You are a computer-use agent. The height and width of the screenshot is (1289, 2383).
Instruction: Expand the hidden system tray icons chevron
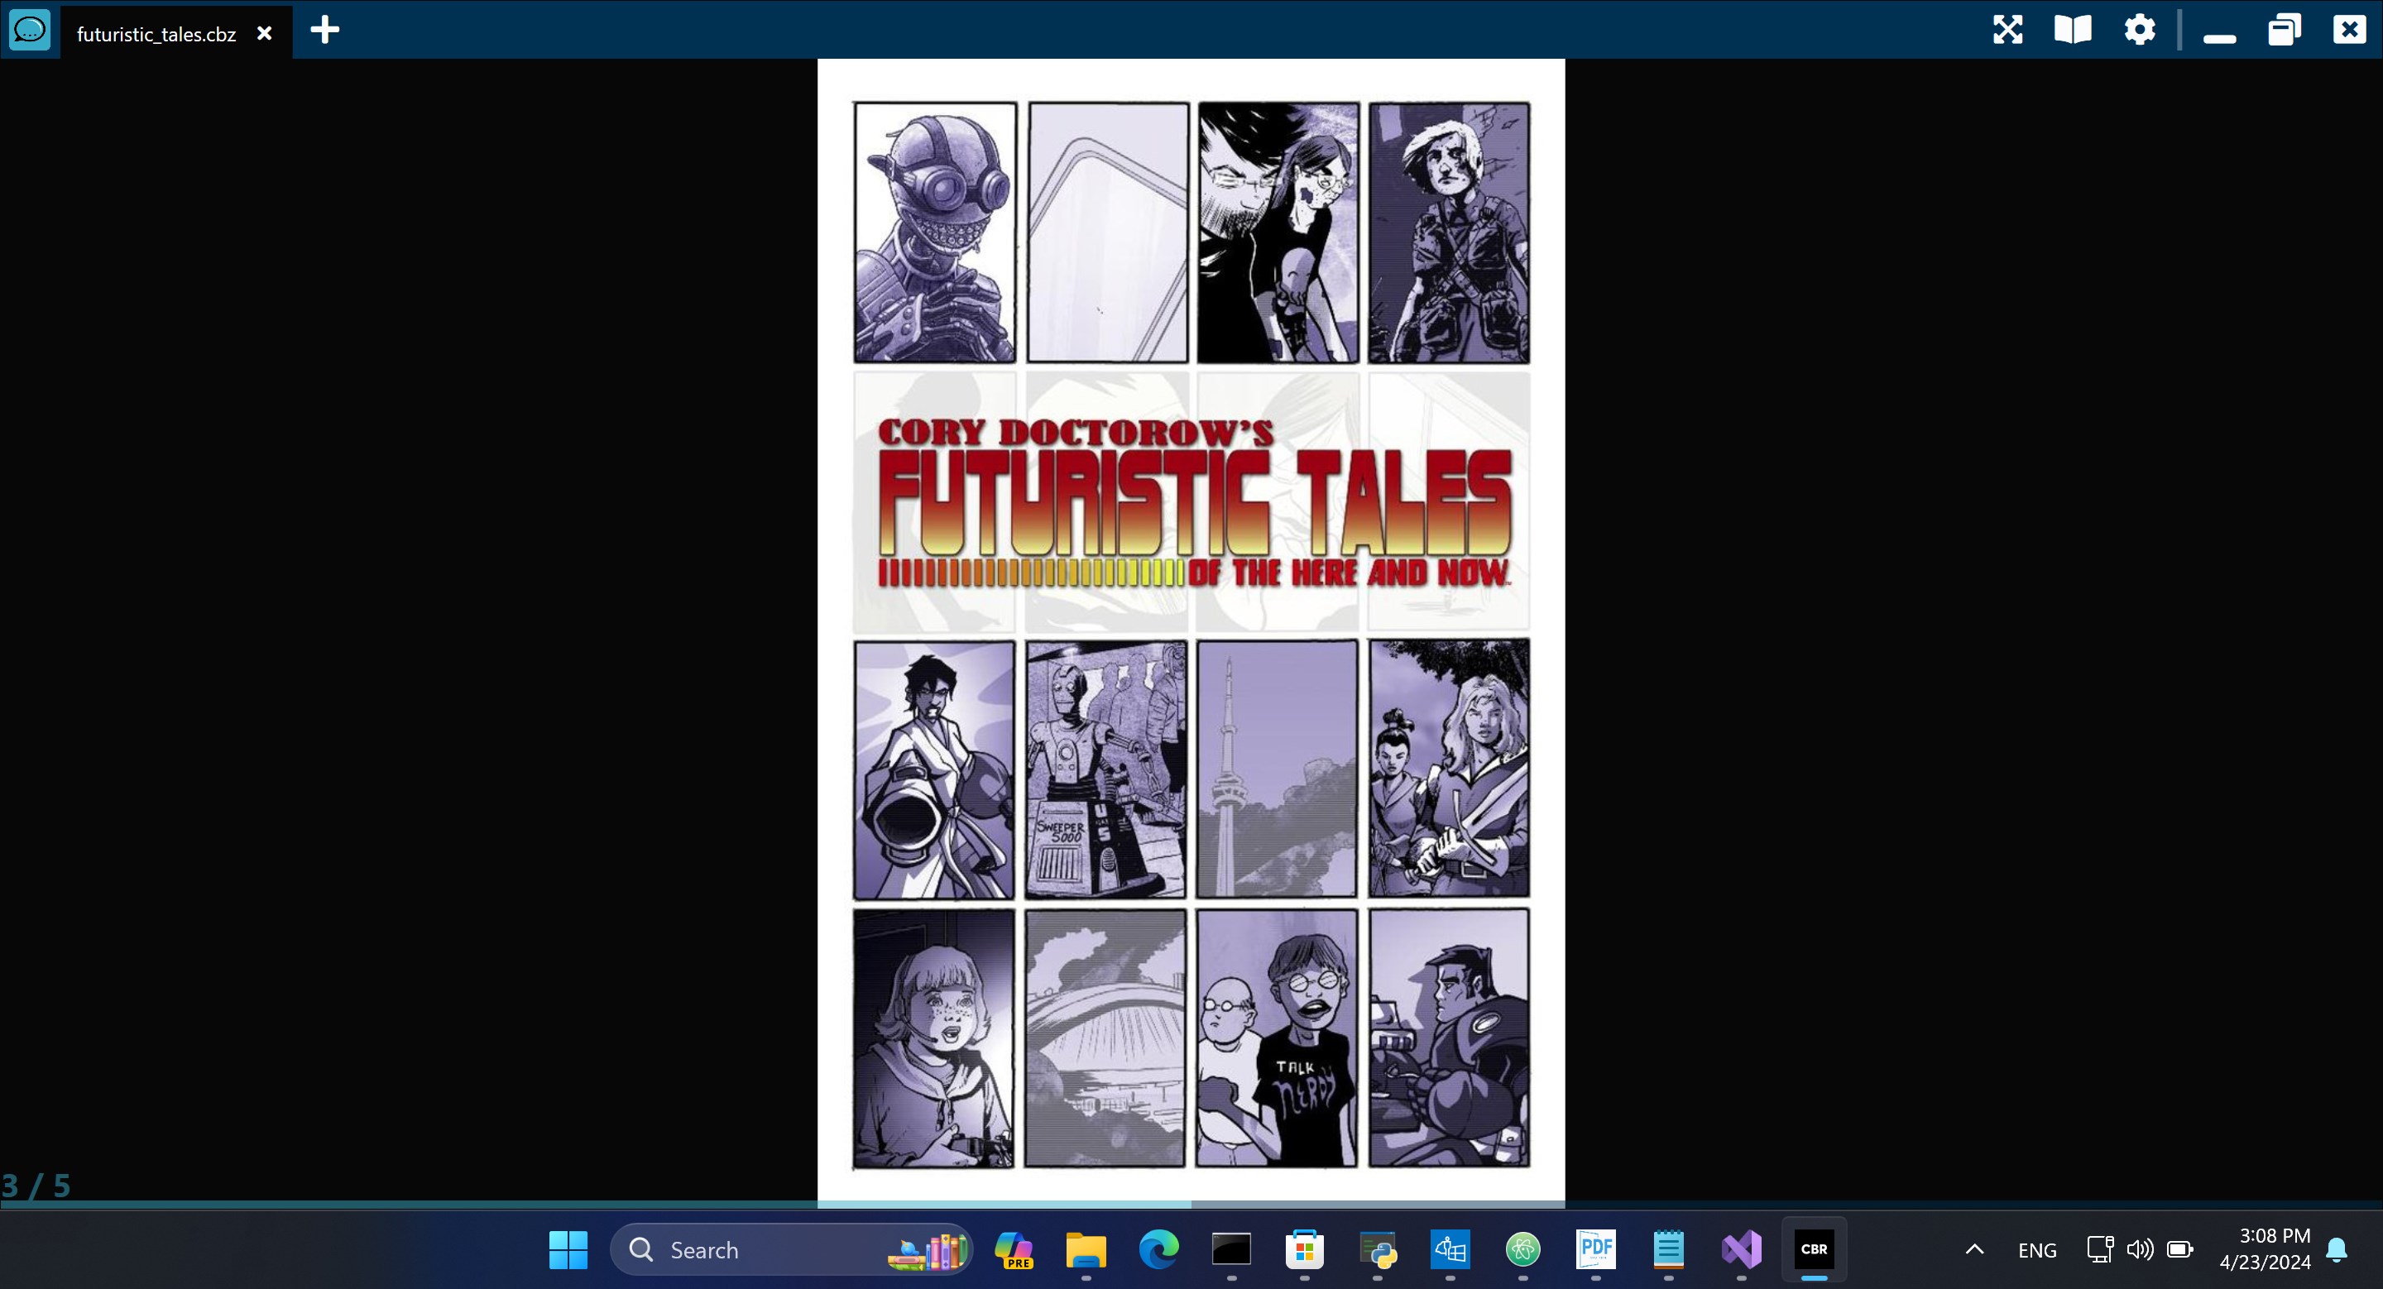pos(1973,1250)
